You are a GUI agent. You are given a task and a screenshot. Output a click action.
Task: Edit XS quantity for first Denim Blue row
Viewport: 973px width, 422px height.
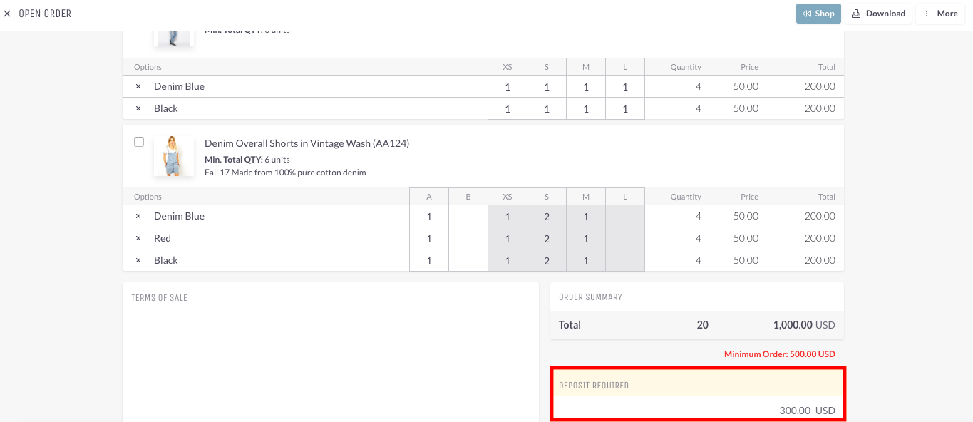coord(508,86)
